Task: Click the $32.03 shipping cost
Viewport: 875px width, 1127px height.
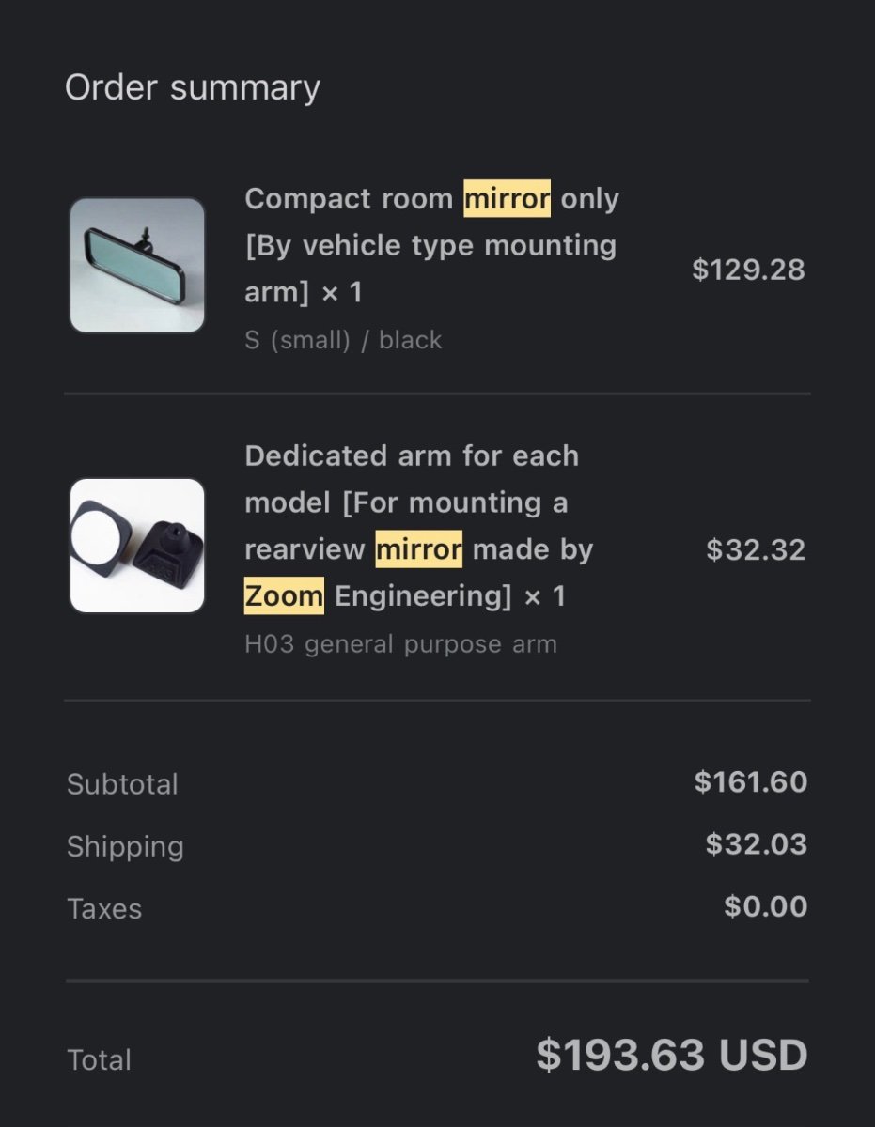Action: 756,843
